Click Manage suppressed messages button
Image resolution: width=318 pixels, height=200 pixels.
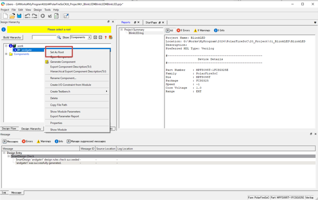click(86, 141)
